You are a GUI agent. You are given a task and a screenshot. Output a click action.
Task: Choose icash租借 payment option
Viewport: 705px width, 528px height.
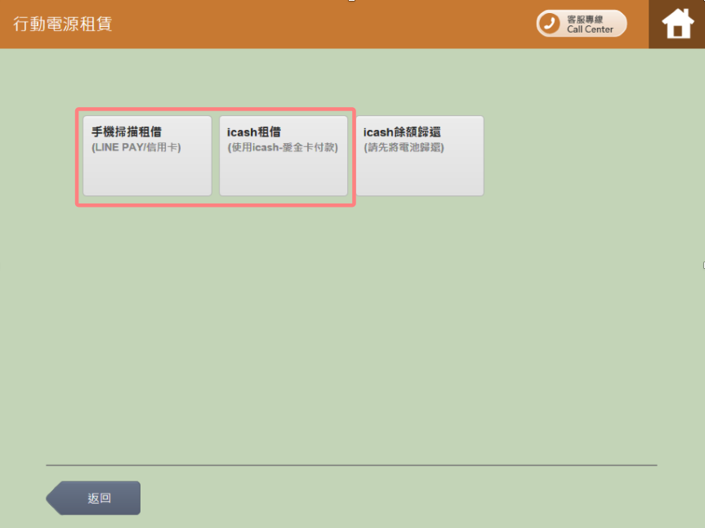coord(283,155)
